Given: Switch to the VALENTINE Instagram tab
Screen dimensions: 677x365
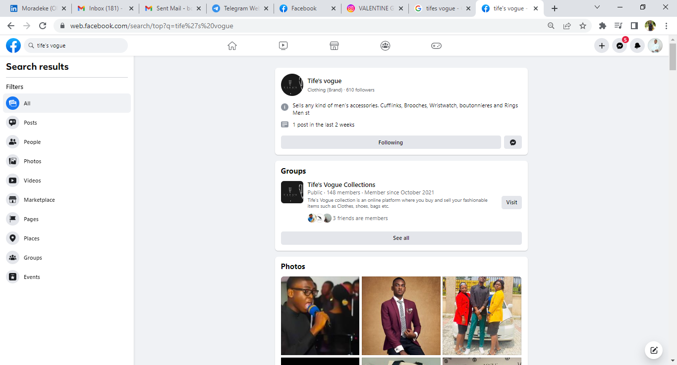Looking at the screenshot, I should tap(375, 8).
